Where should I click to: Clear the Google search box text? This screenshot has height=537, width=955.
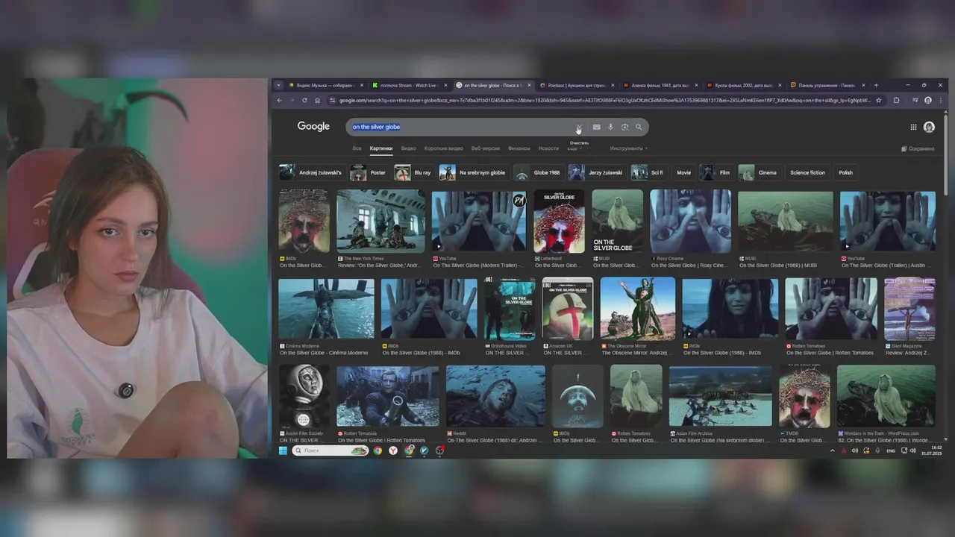click(x=578, y=128)
